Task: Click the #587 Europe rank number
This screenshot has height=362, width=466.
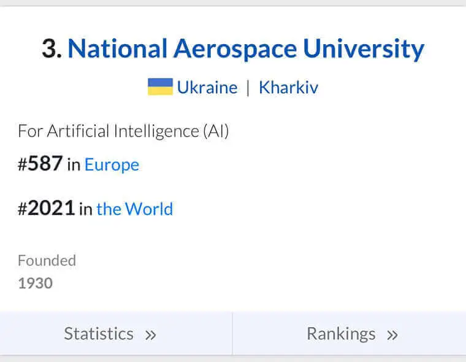Action: click(x=40, y=164)
